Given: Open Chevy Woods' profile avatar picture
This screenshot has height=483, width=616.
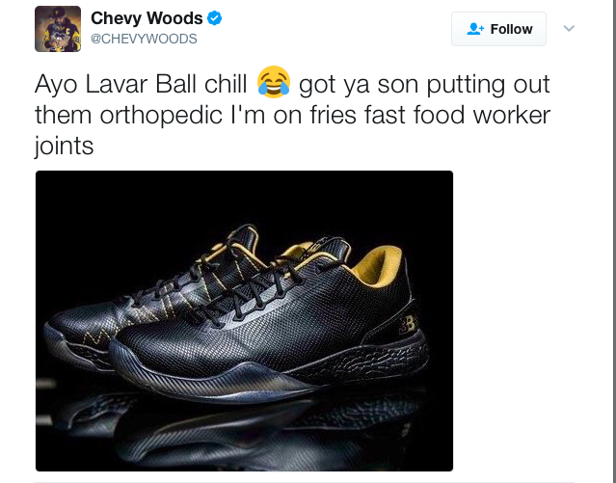Looking at the screenshot, I should [58, 29].
